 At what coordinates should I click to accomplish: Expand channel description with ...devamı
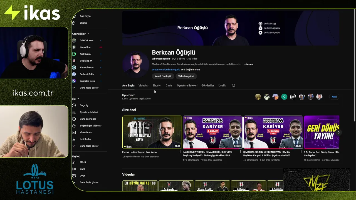248,64
